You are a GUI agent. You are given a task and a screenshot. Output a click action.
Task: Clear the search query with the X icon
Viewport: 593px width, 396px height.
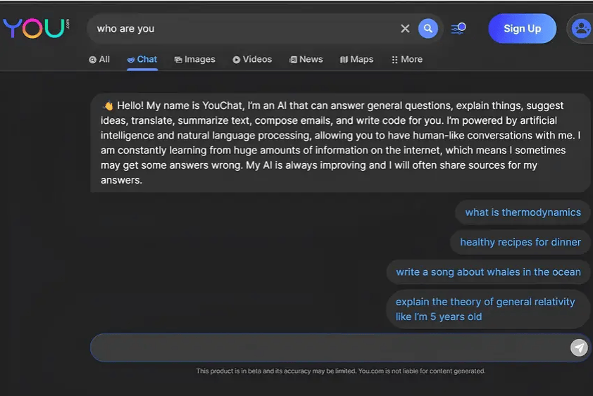[x=405, y=29]
